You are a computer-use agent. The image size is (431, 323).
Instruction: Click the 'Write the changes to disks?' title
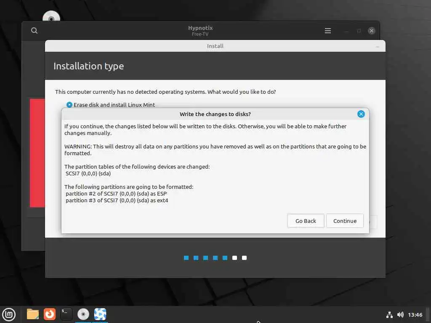(x=215, y=114)
